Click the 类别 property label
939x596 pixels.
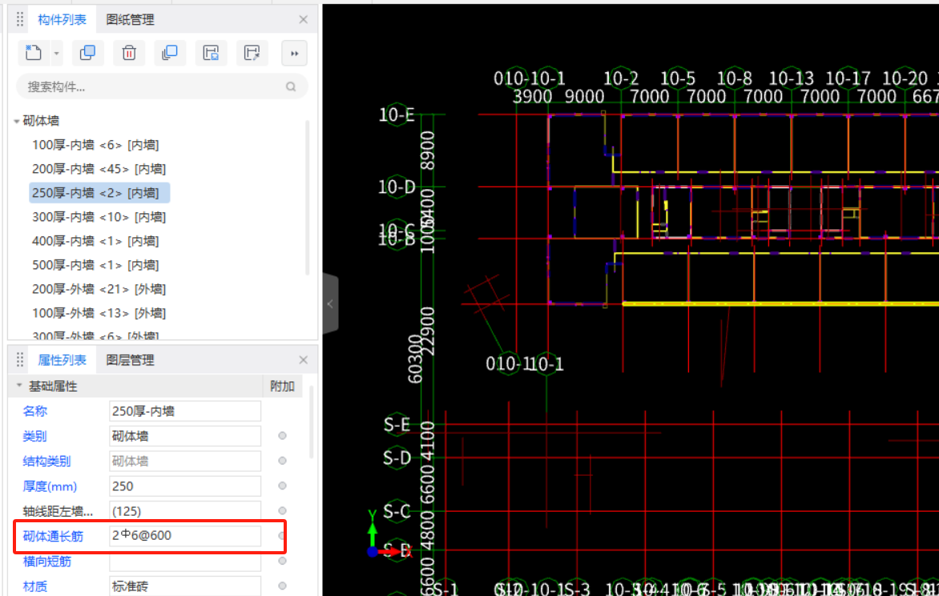(34, 436)
